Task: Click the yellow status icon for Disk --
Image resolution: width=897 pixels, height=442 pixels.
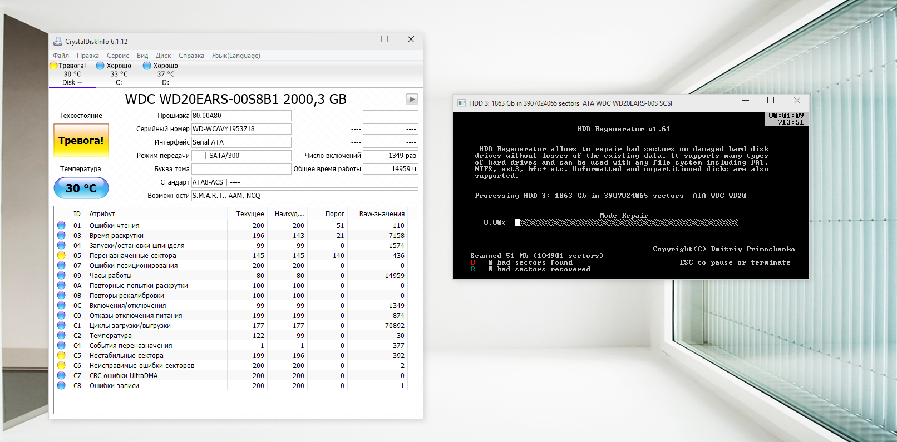Action: pos(53,66)
